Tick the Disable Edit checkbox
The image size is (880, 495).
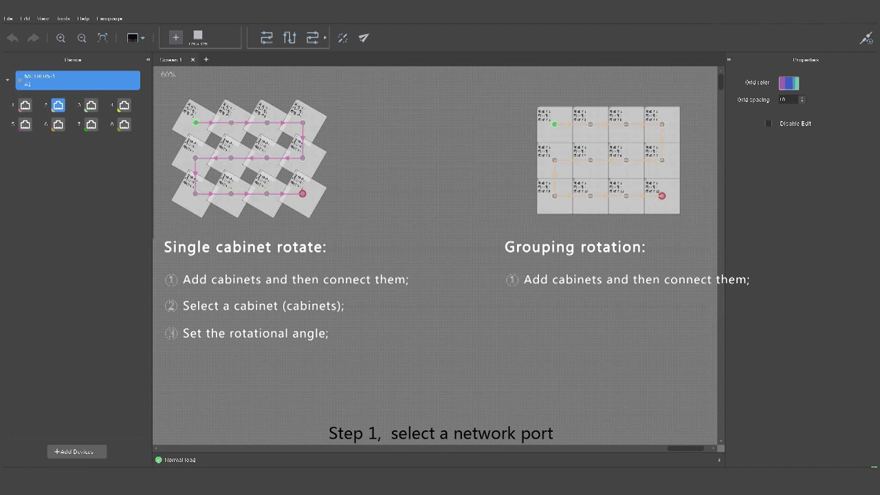click(769, 124)
